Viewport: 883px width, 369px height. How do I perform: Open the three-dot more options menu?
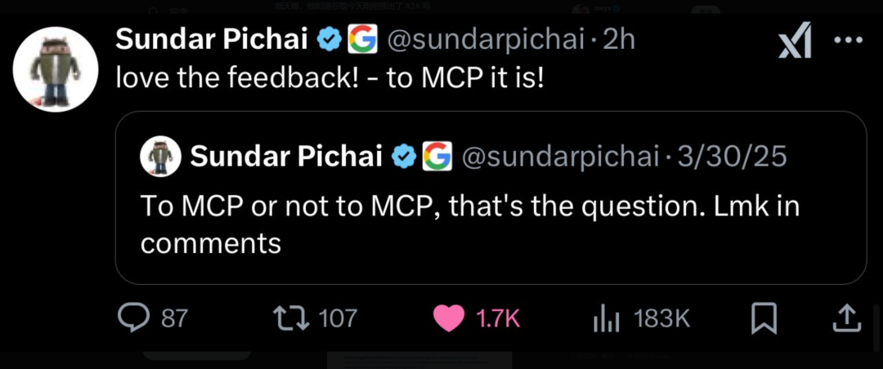pos(848,42)
